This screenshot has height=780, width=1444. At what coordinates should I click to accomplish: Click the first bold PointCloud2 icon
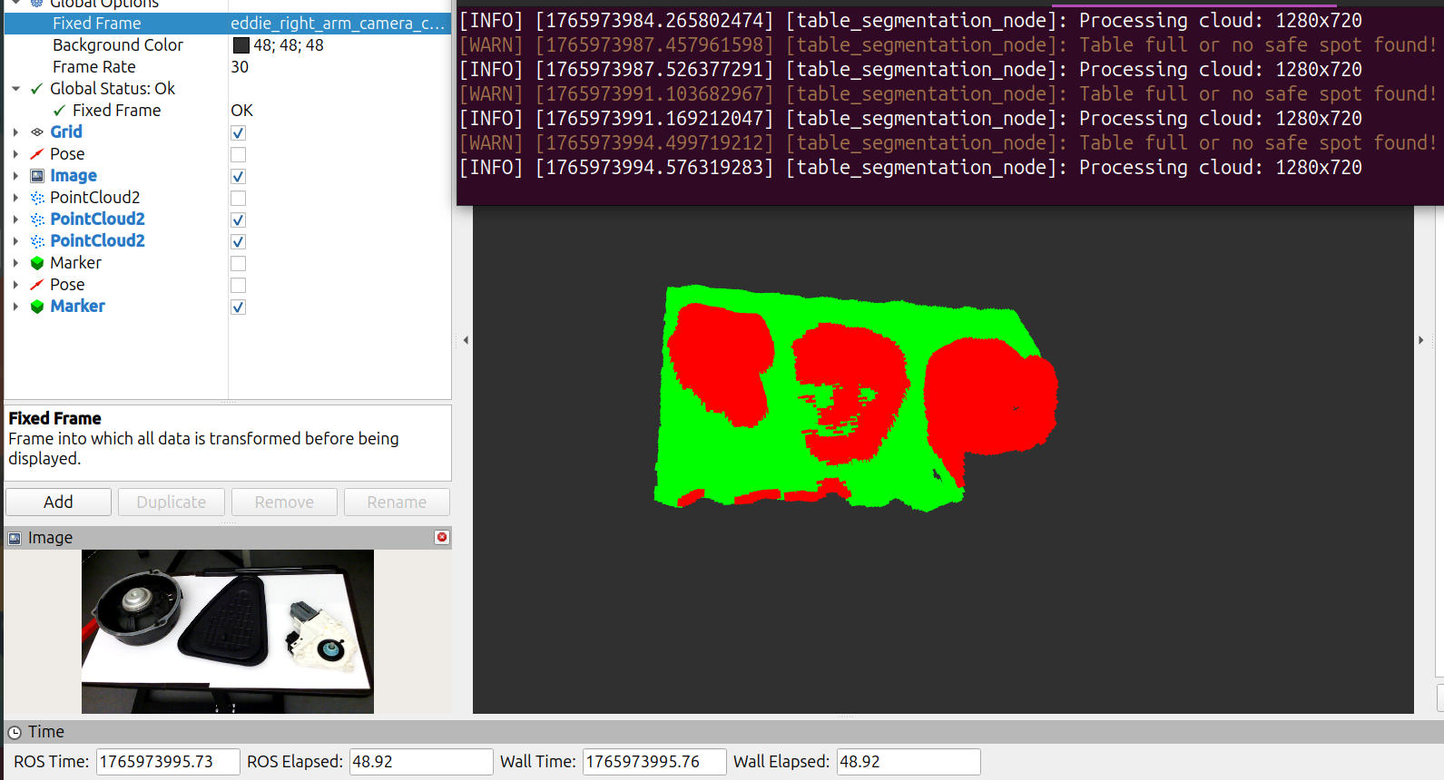click(37, 219)
